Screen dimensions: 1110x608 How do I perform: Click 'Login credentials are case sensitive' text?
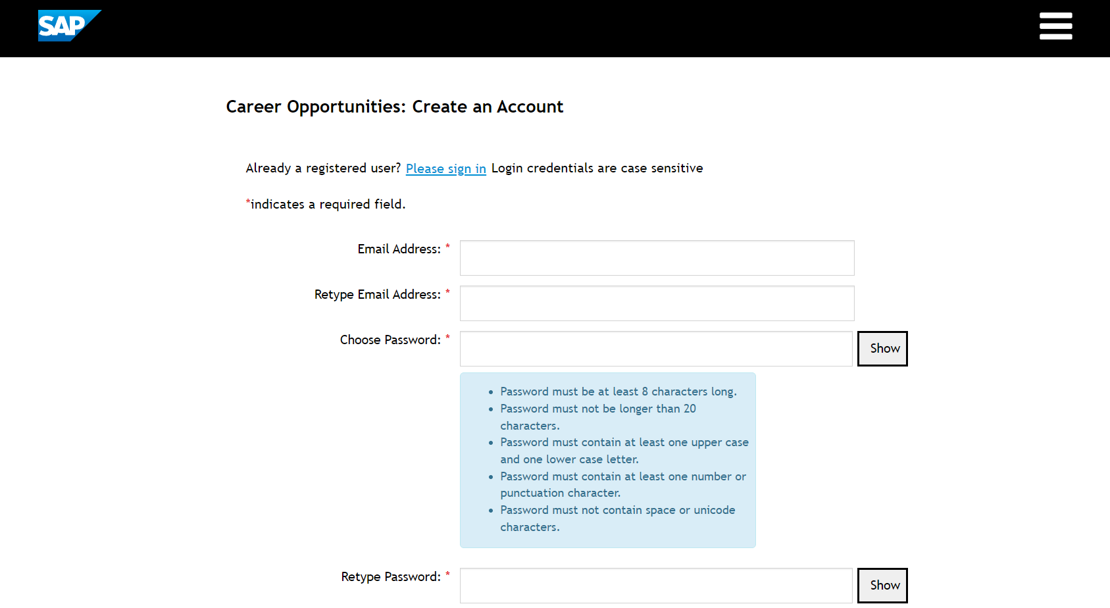pyautogui.click(x=597, y=168)
